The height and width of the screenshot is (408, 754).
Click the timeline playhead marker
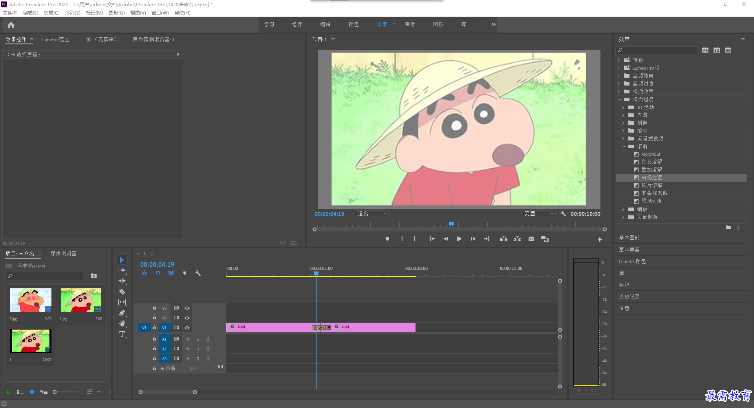coord(316,273)
